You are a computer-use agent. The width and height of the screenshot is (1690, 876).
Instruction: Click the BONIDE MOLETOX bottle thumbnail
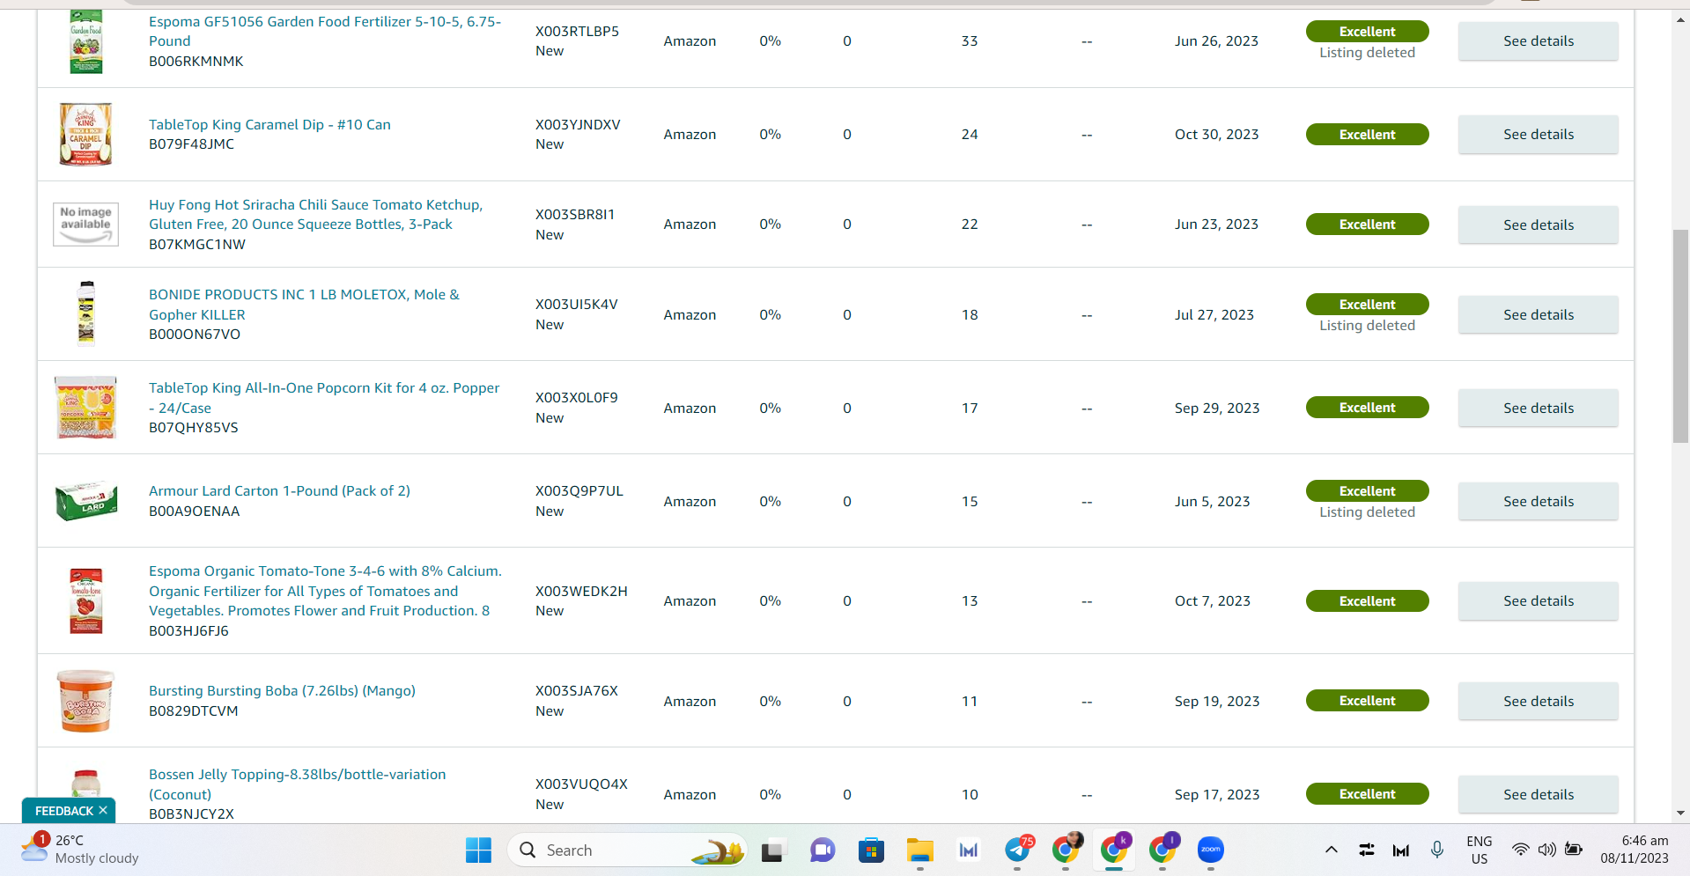tap(86, 313)
